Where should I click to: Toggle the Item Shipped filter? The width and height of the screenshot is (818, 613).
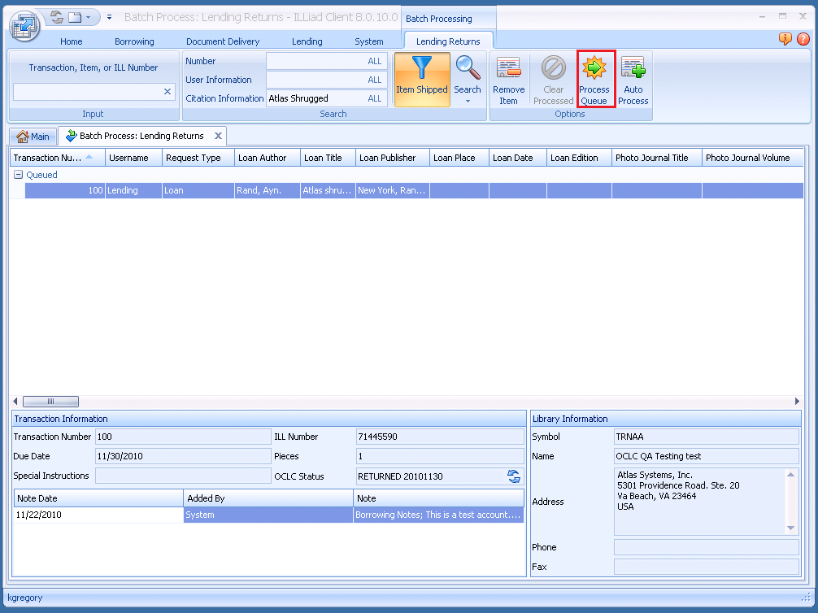pos(422,79)
